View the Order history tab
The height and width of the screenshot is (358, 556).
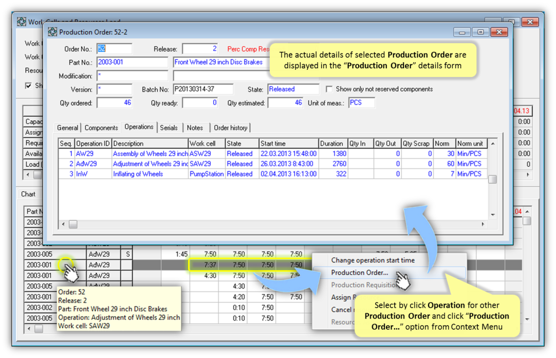[231, 127]
